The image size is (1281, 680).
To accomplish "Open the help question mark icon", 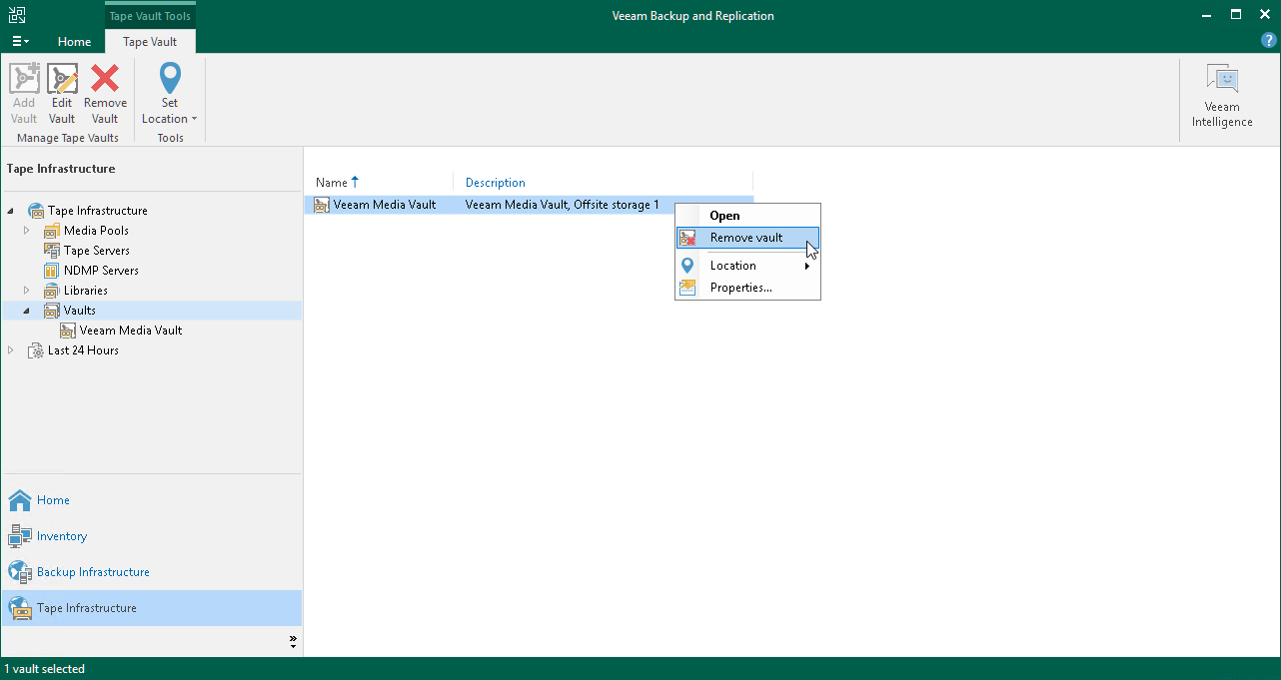I will coord(1269,41).
